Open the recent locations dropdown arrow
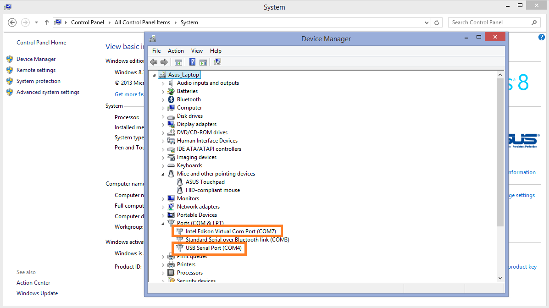 pos(36,22)
